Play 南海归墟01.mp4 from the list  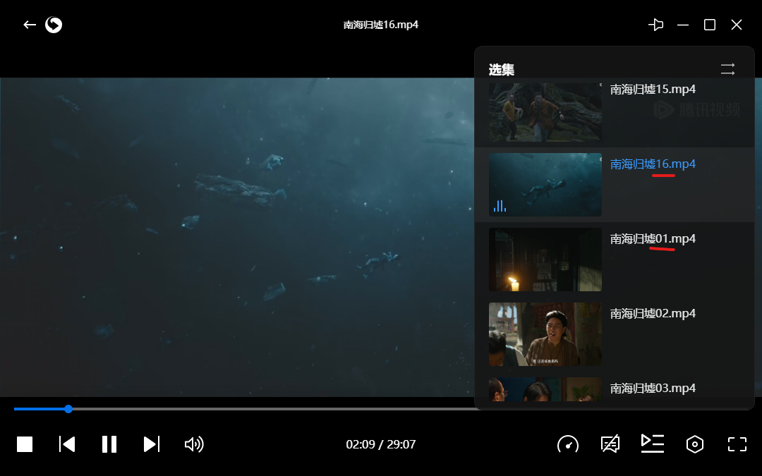point(653,239)
